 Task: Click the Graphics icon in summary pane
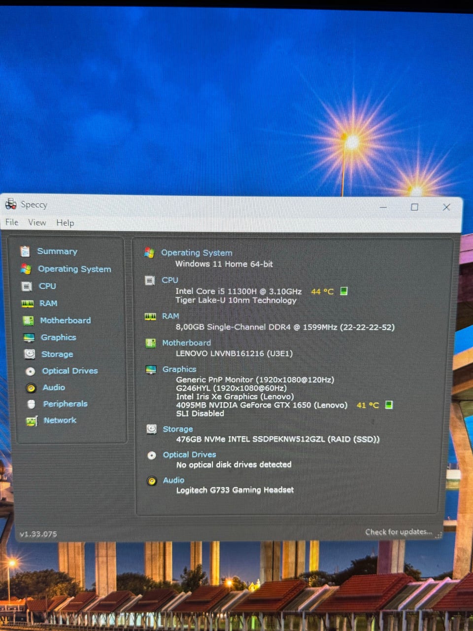pyautogui.click(x=151, y=370)
